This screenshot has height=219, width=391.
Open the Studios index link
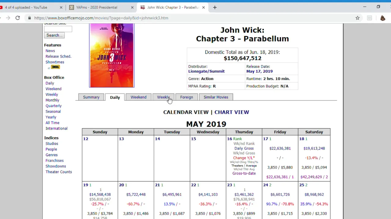(x=52, y=144)
